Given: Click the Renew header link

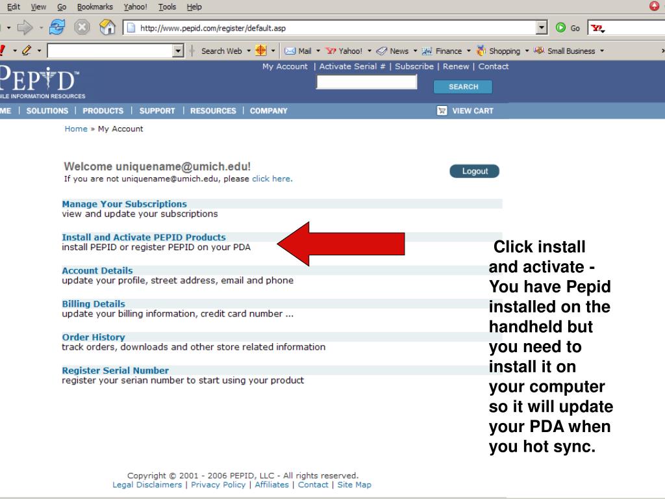Looking at the screenshot, I should 456,67.
